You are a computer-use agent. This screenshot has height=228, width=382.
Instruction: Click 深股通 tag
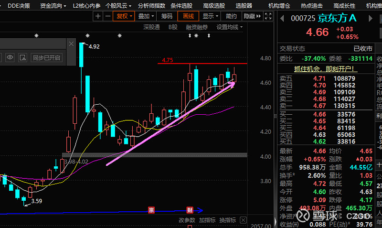pyautogui.click(x=151, y=27)
